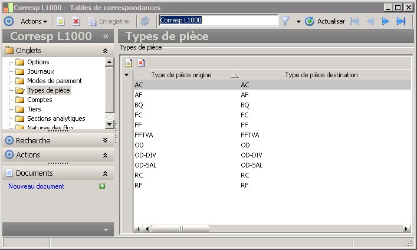Click the Nouveau document link

tap(36, 186)
